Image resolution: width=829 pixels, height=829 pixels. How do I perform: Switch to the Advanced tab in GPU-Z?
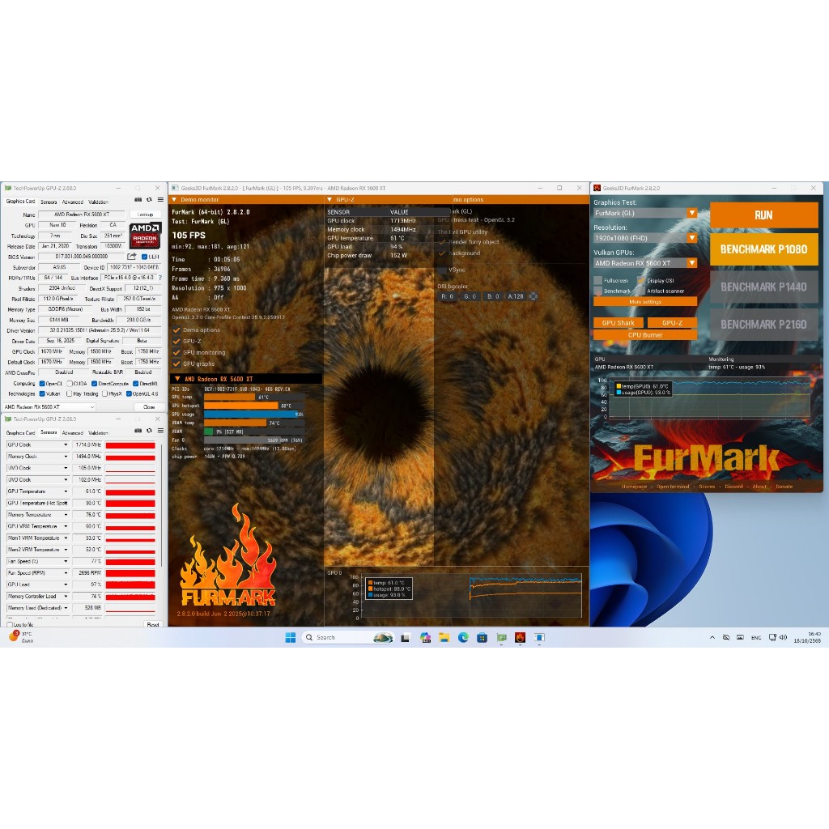pos(72,202)
